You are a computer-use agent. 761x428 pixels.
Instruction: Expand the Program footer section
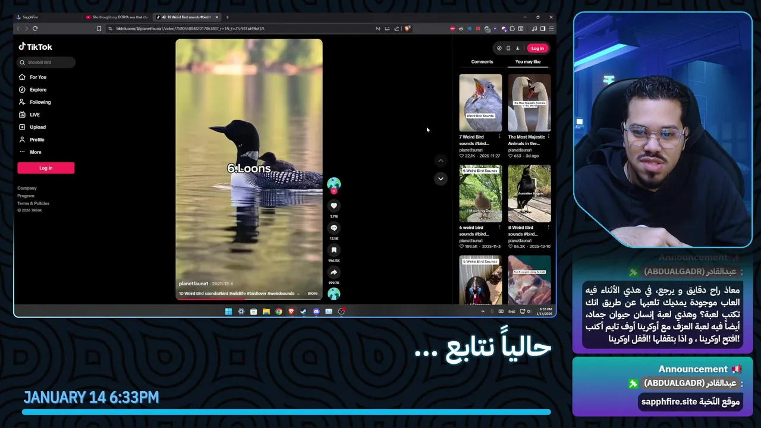pyautogui.click(x=26, y=196)
